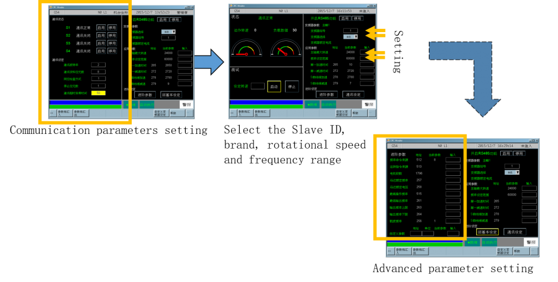Click the left 动作转速 speed gauge
The width and height of the screenshot is (558, 282).
(x=246, y=49)
